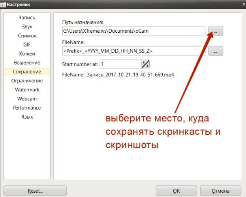
Task: Click the FileName preview text Запись_2017_10_21
Action: pos(118,75)
